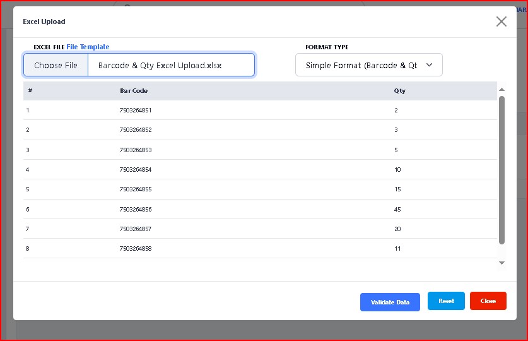528x341 pixels.
Task: Select barcode 7503264856 in row 6
Action: point(136,210)
